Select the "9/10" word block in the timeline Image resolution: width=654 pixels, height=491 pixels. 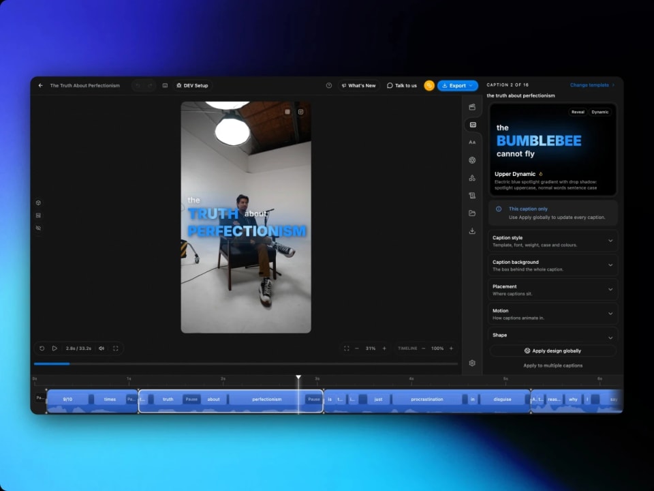tap(67, 400)
